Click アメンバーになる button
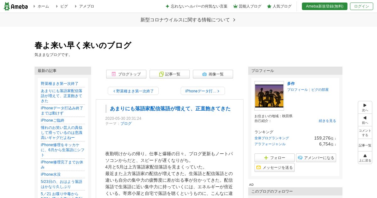Screen dimensions: 377x198 pyautogui.click(x=316, y=158)
